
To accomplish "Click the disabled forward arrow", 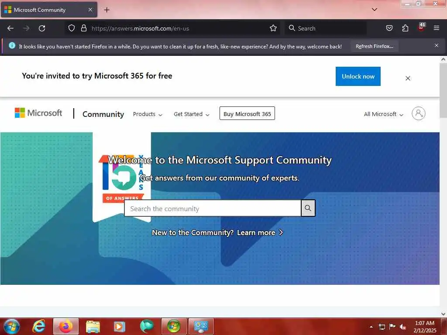I will [26, 28].
